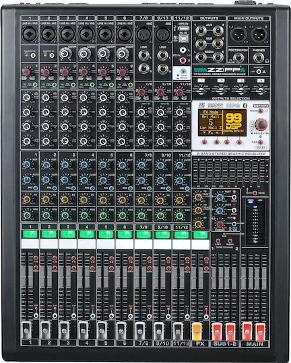
Task: Adjust channel 5 green PAN knob
Action: pos(103,215)
